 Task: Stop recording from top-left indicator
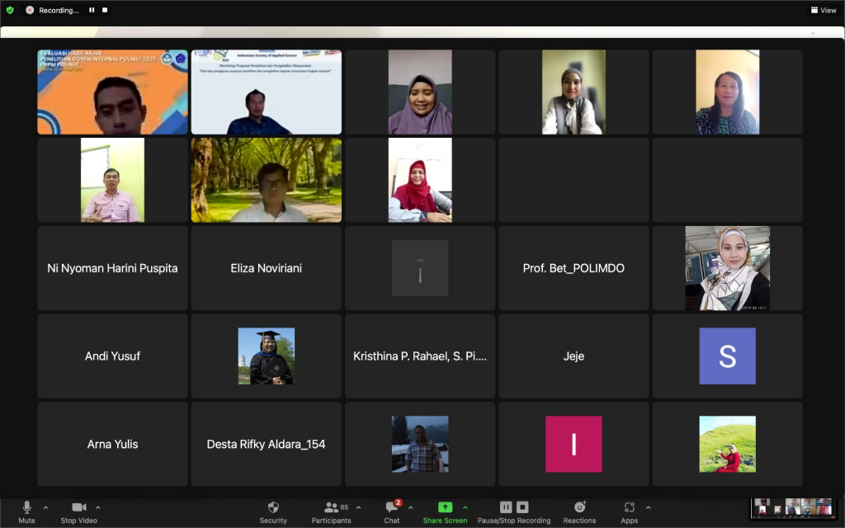click(x=105, y=10)
